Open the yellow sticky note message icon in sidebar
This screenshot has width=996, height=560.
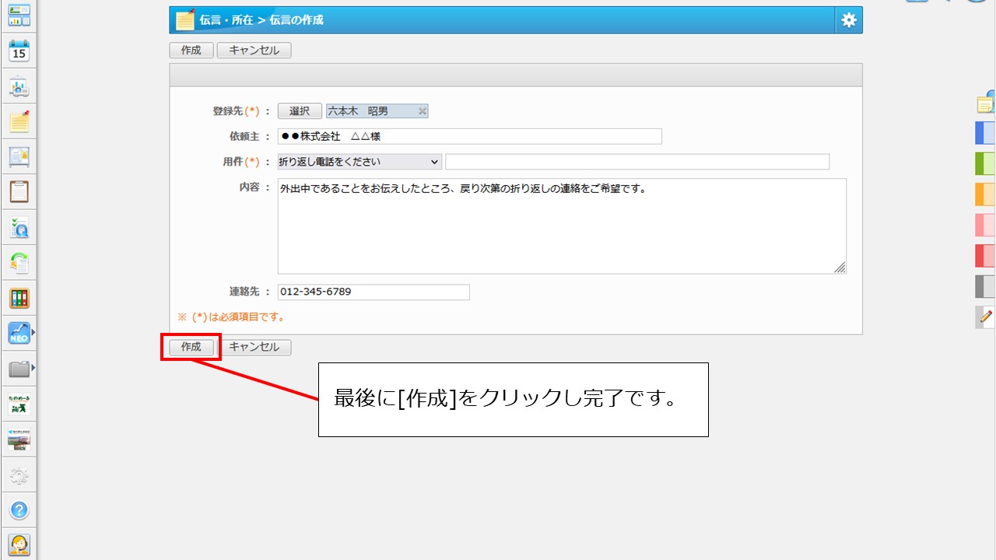[x=19, y=121]
